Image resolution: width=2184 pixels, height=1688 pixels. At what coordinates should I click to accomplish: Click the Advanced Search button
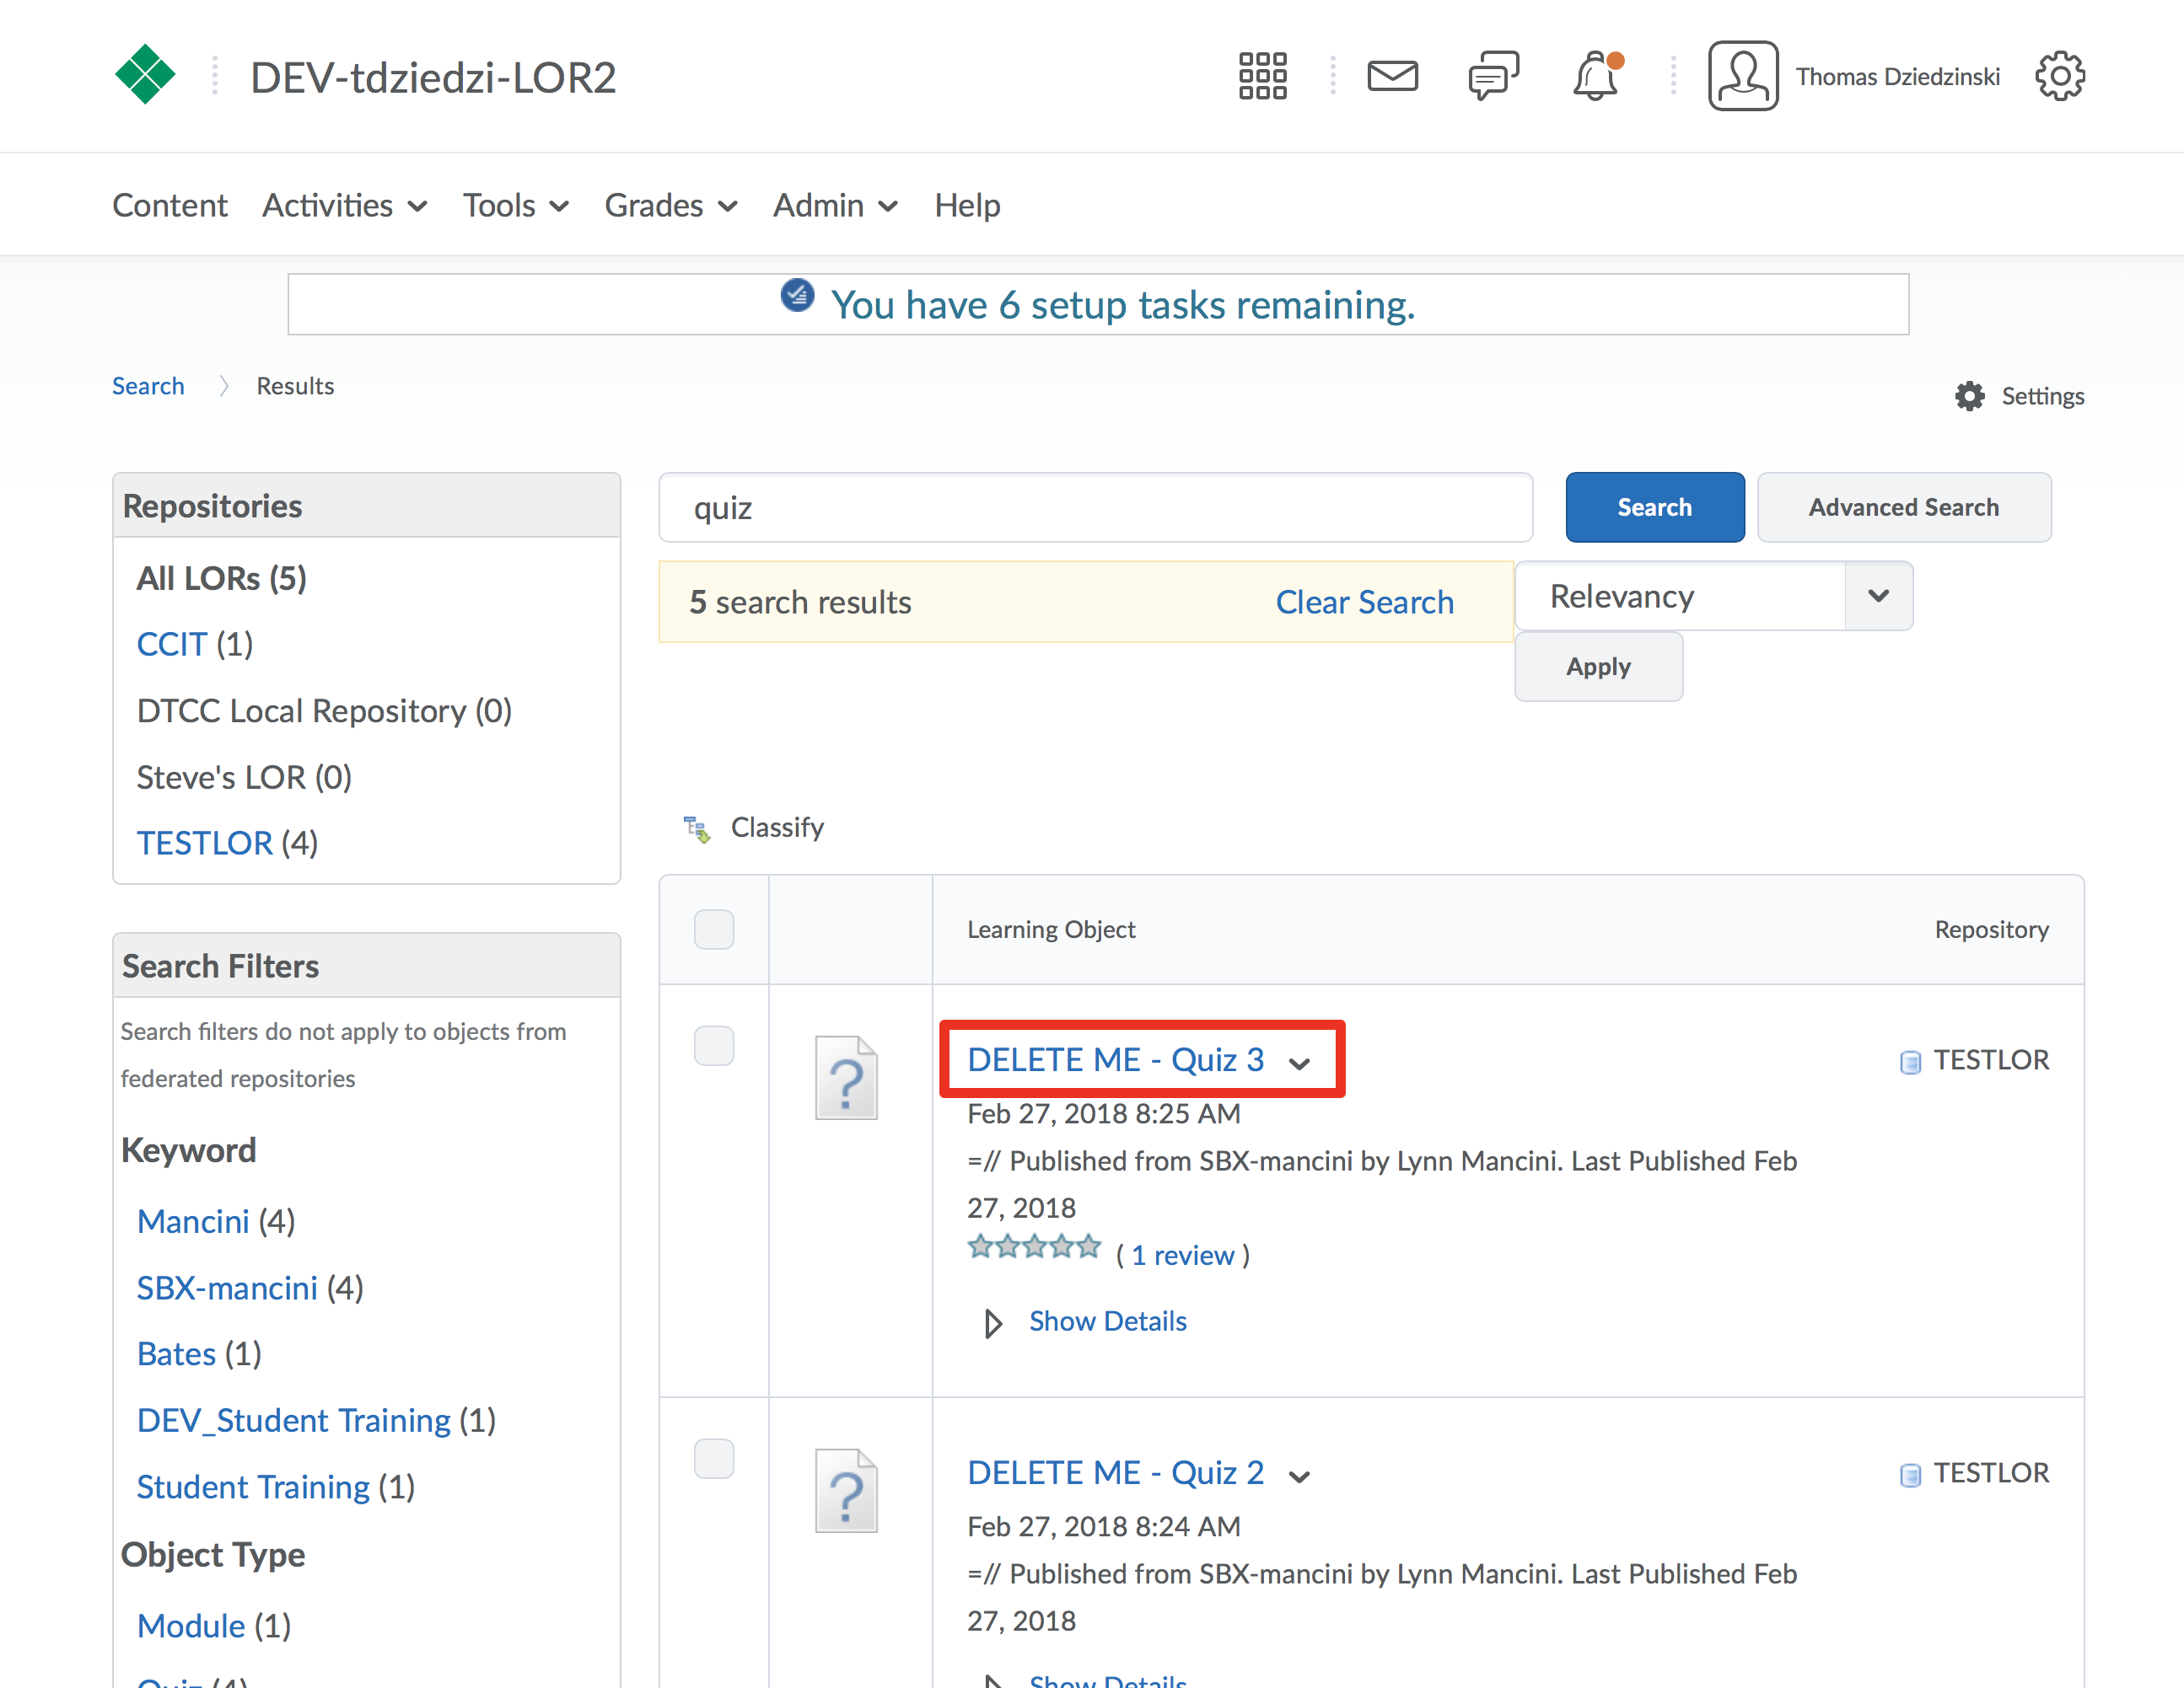[x=1904, y=507]
